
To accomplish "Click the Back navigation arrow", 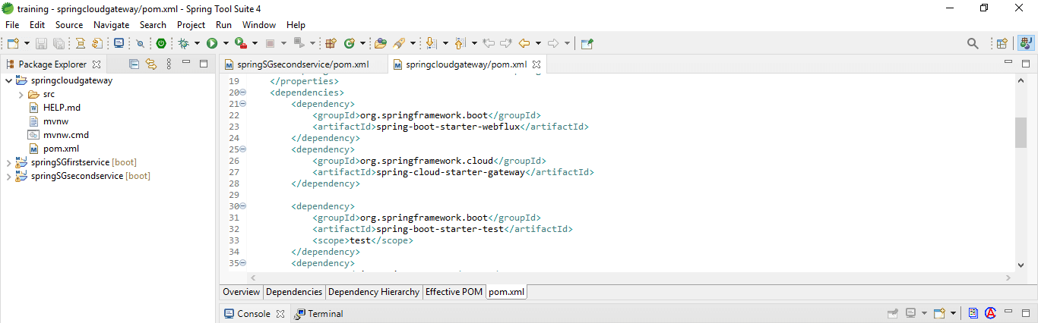I will click(x=524, y=43).
